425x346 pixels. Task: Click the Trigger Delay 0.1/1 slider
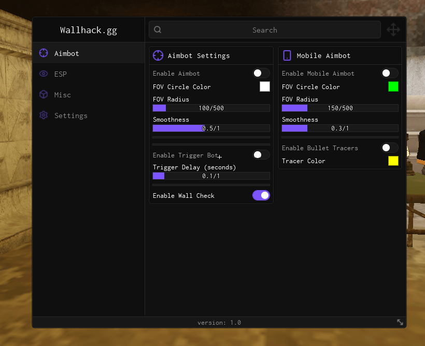click(x=211, y=176)
